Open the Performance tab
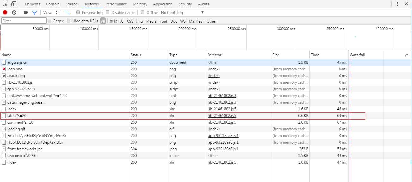This screenshot has width=412, height=182. click(116, 4)
